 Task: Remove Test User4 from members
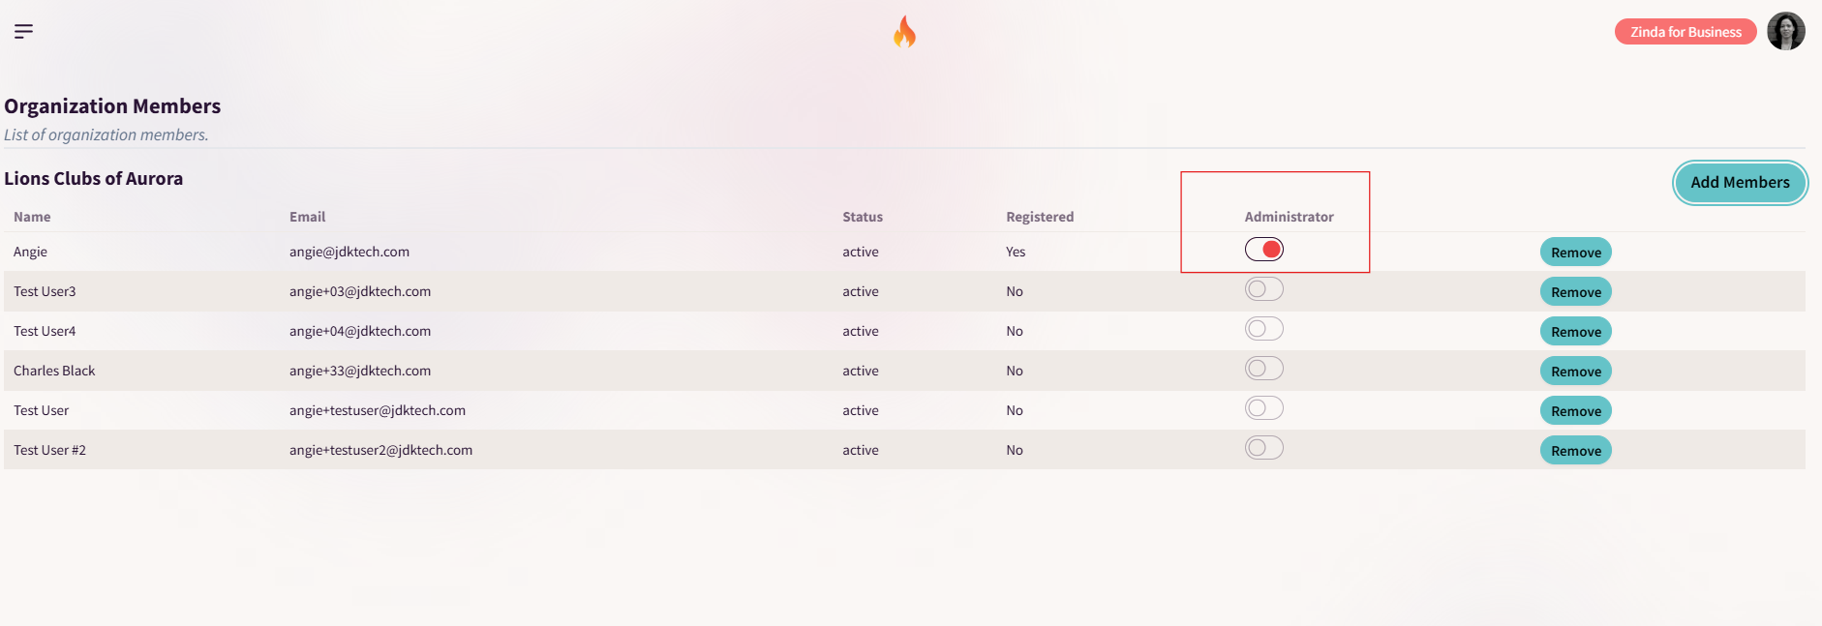pyautogui.click(x=1575, y=331)
